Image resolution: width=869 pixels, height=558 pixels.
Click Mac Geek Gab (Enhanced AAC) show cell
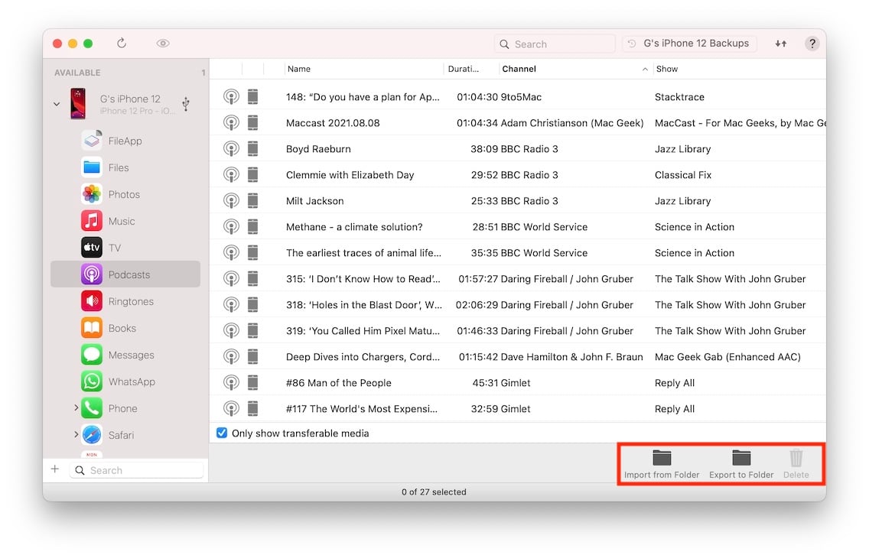click(x=727, y=357)
